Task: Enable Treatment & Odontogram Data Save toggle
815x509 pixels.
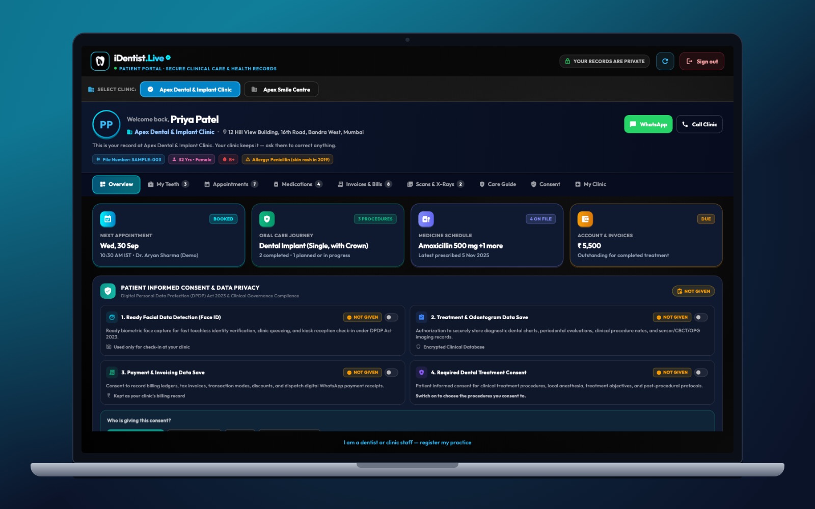Action: click(701, 317)
